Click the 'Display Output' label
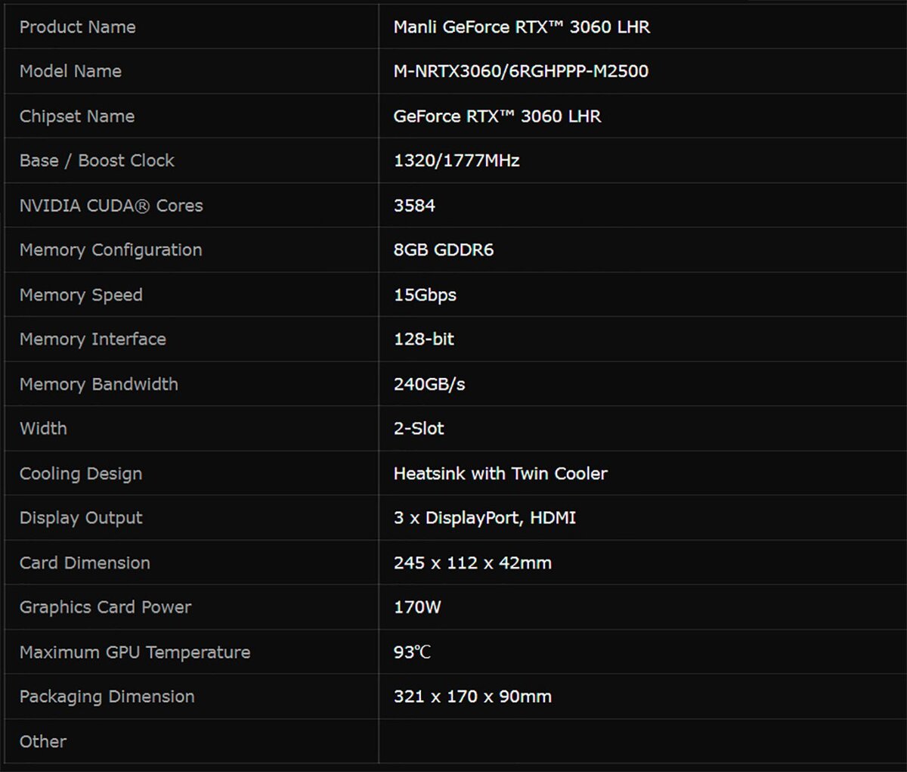The height and width of the screenshot is (772, 907). (81, 518)
